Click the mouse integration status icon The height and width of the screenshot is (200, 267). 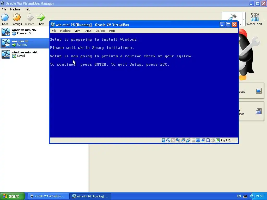[x=213, y=140]
